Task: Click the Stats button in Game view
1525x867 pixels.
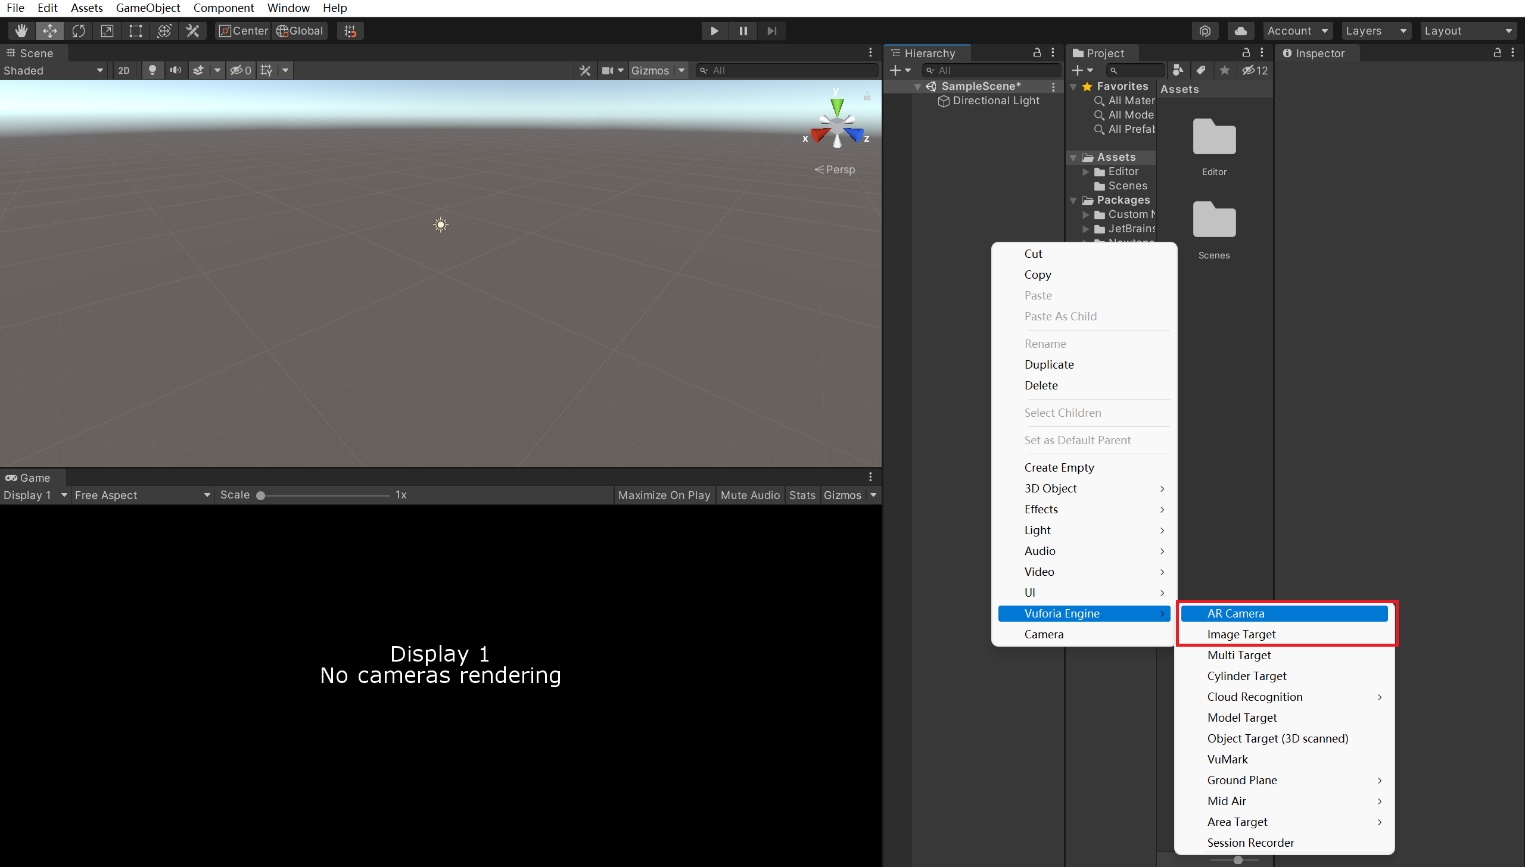Action: point(802,495)
